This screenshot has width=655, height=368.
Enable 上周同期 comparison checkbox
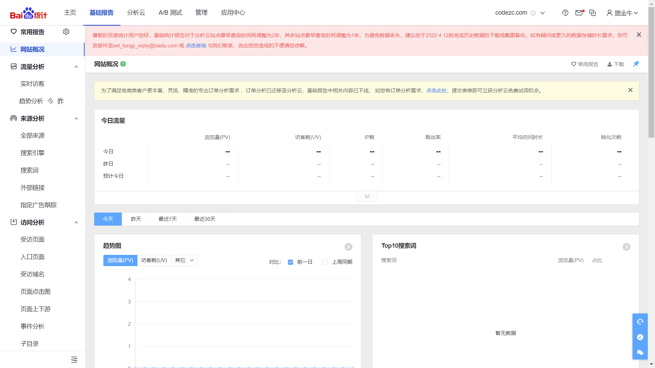[325, 262]
